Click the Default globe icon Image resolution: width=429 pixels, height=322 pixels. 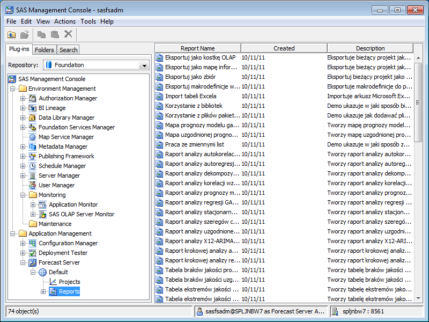pyautogui.click(x=43, y=272)
